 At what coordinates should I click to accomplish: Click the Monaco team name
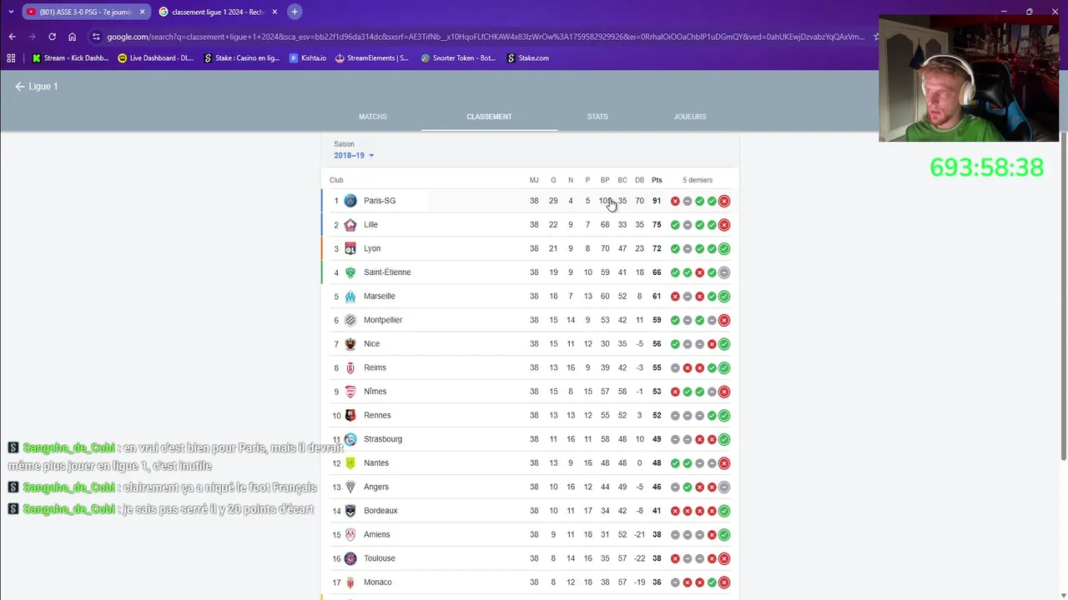pos(378,582)
